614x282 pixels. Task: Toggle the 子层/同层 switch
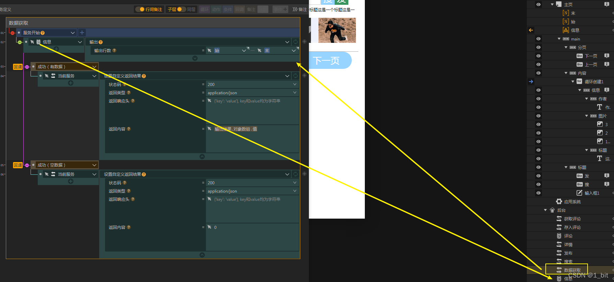pos(182,9)
